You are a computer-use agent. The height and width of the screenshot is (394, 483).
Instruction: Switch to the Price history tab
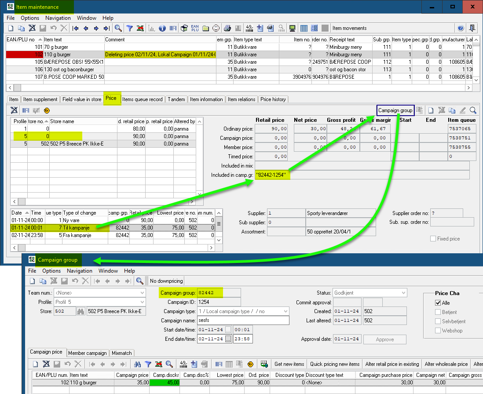coord(273,99)
